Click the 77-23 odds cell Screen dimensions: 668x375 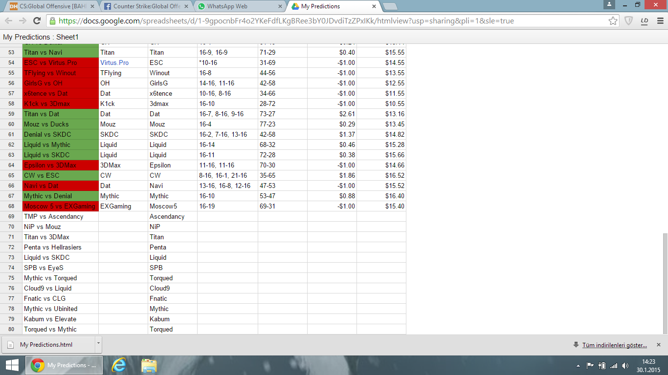pyautogui.click(x=283, y=124)
